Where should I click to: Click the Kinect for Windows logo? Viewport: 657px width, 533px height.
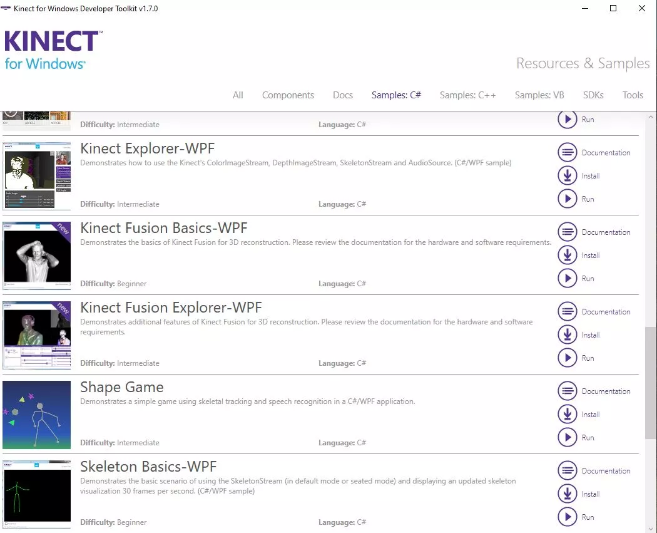[x=53, y=49]
